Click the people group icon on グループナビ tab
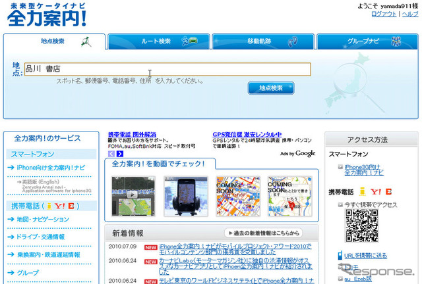Screen dimensions: 422x284 pos(396,41)
